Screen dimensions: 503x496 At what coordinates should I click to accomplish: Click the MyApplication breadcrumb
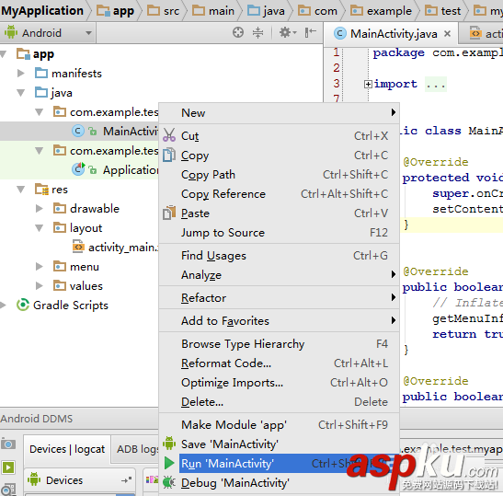42,11
